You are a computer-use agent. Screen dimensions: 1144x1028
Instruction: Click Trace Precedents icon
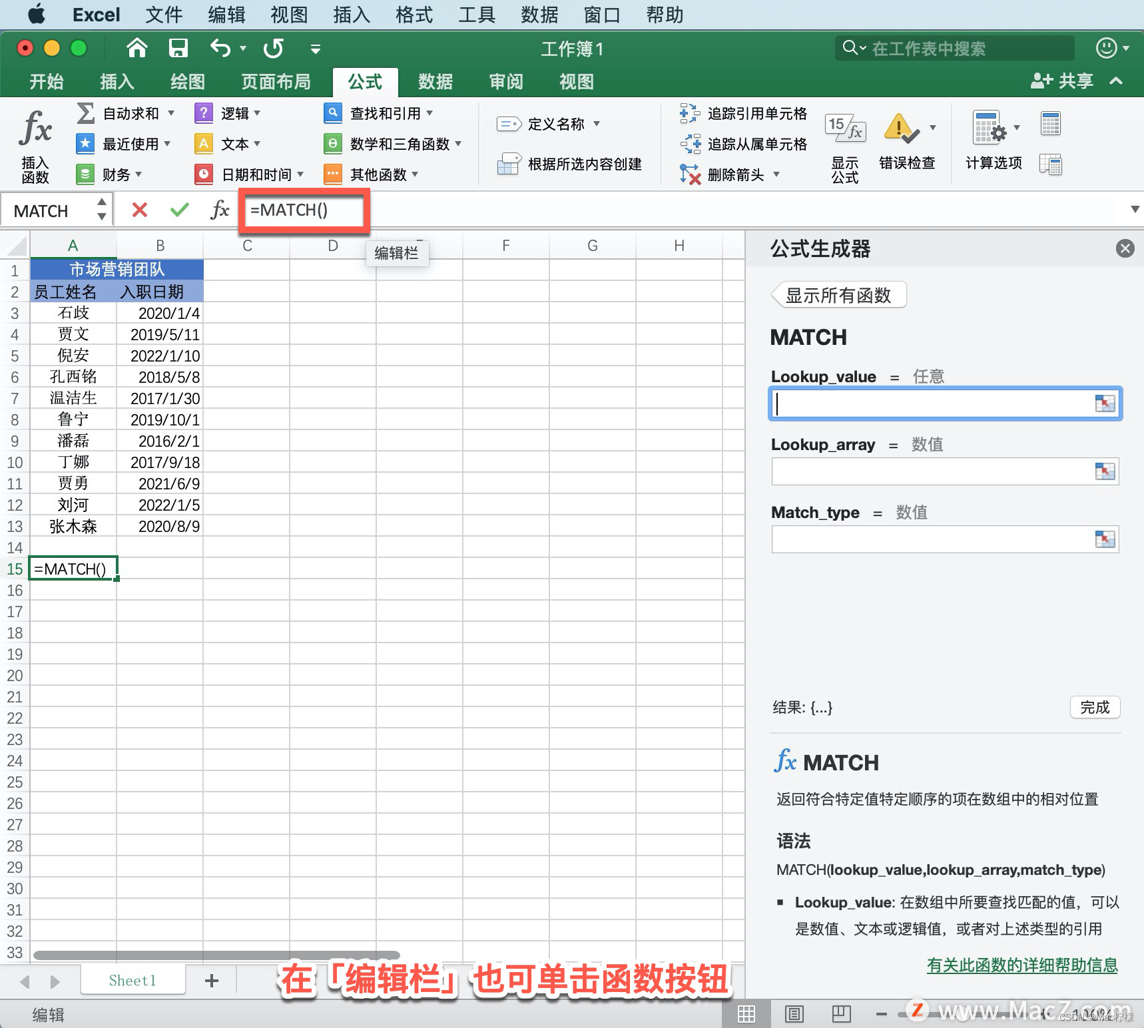click(x=690, y=113)
